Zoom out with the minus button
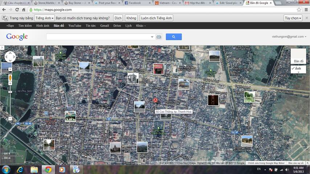The width and height of the screenshot is (310, 174). click(10, 119)
